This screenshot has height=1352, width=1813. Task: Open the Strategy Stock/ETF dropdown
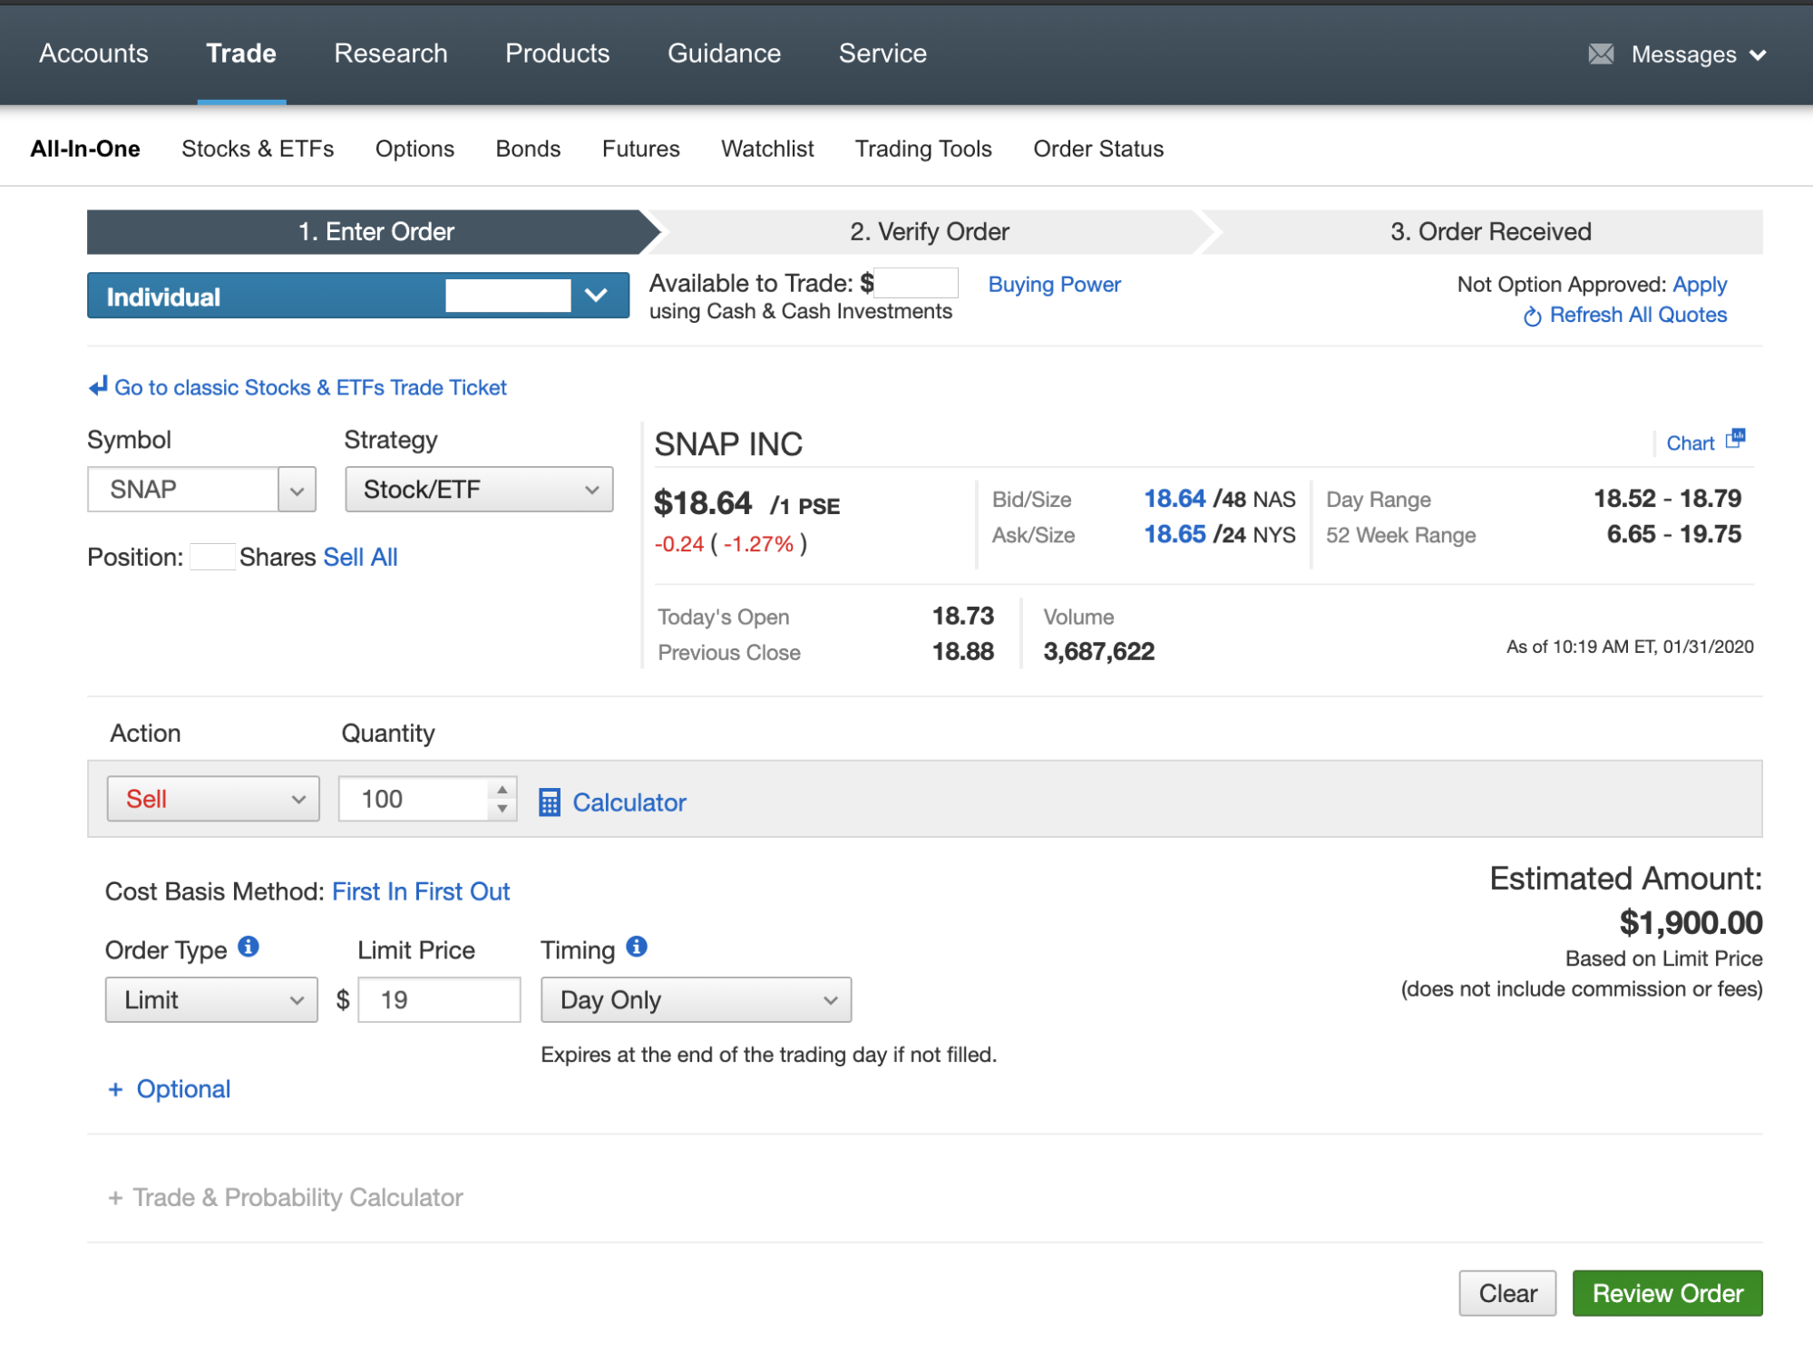coord(479,490)
